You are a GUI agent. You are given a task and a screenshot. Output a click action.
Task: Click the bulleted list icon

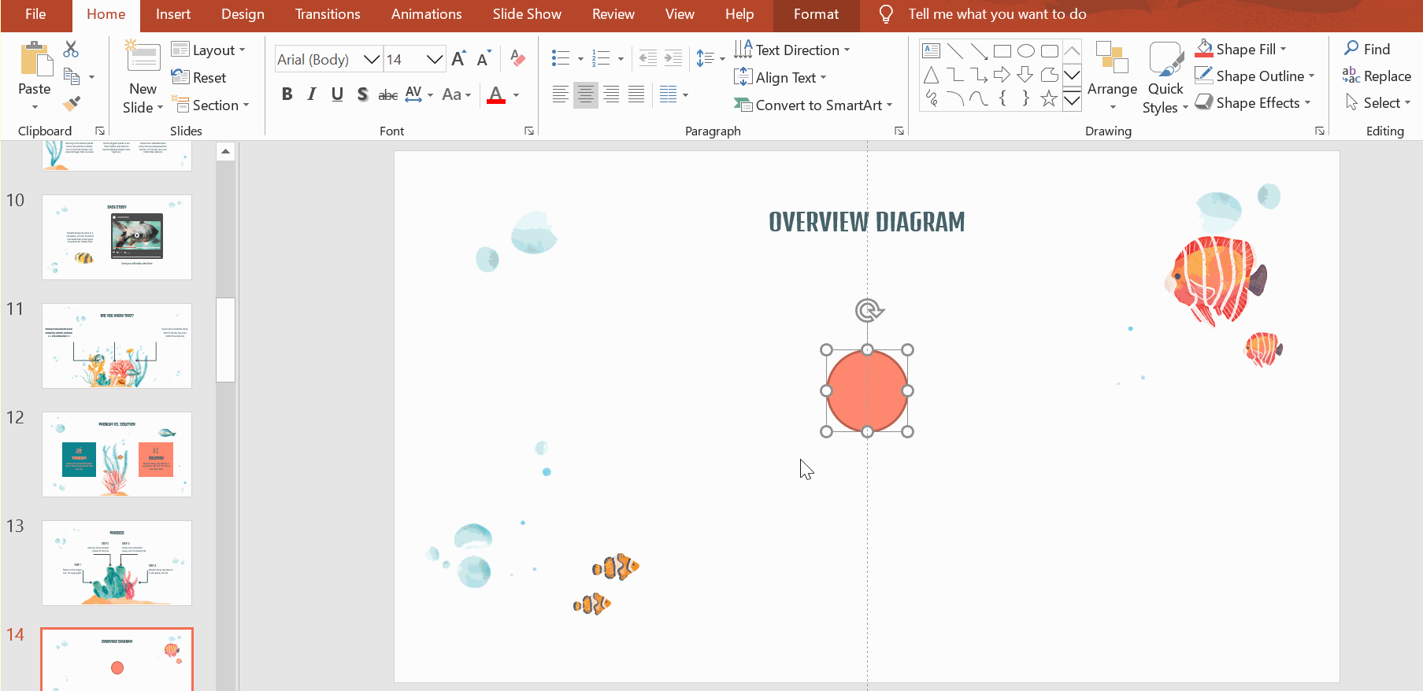pyautogui.click(x=561, y=58)
